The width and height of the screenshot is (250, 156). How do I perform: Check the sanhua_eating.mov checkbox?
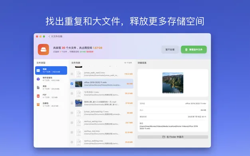(x=72, y=122)
